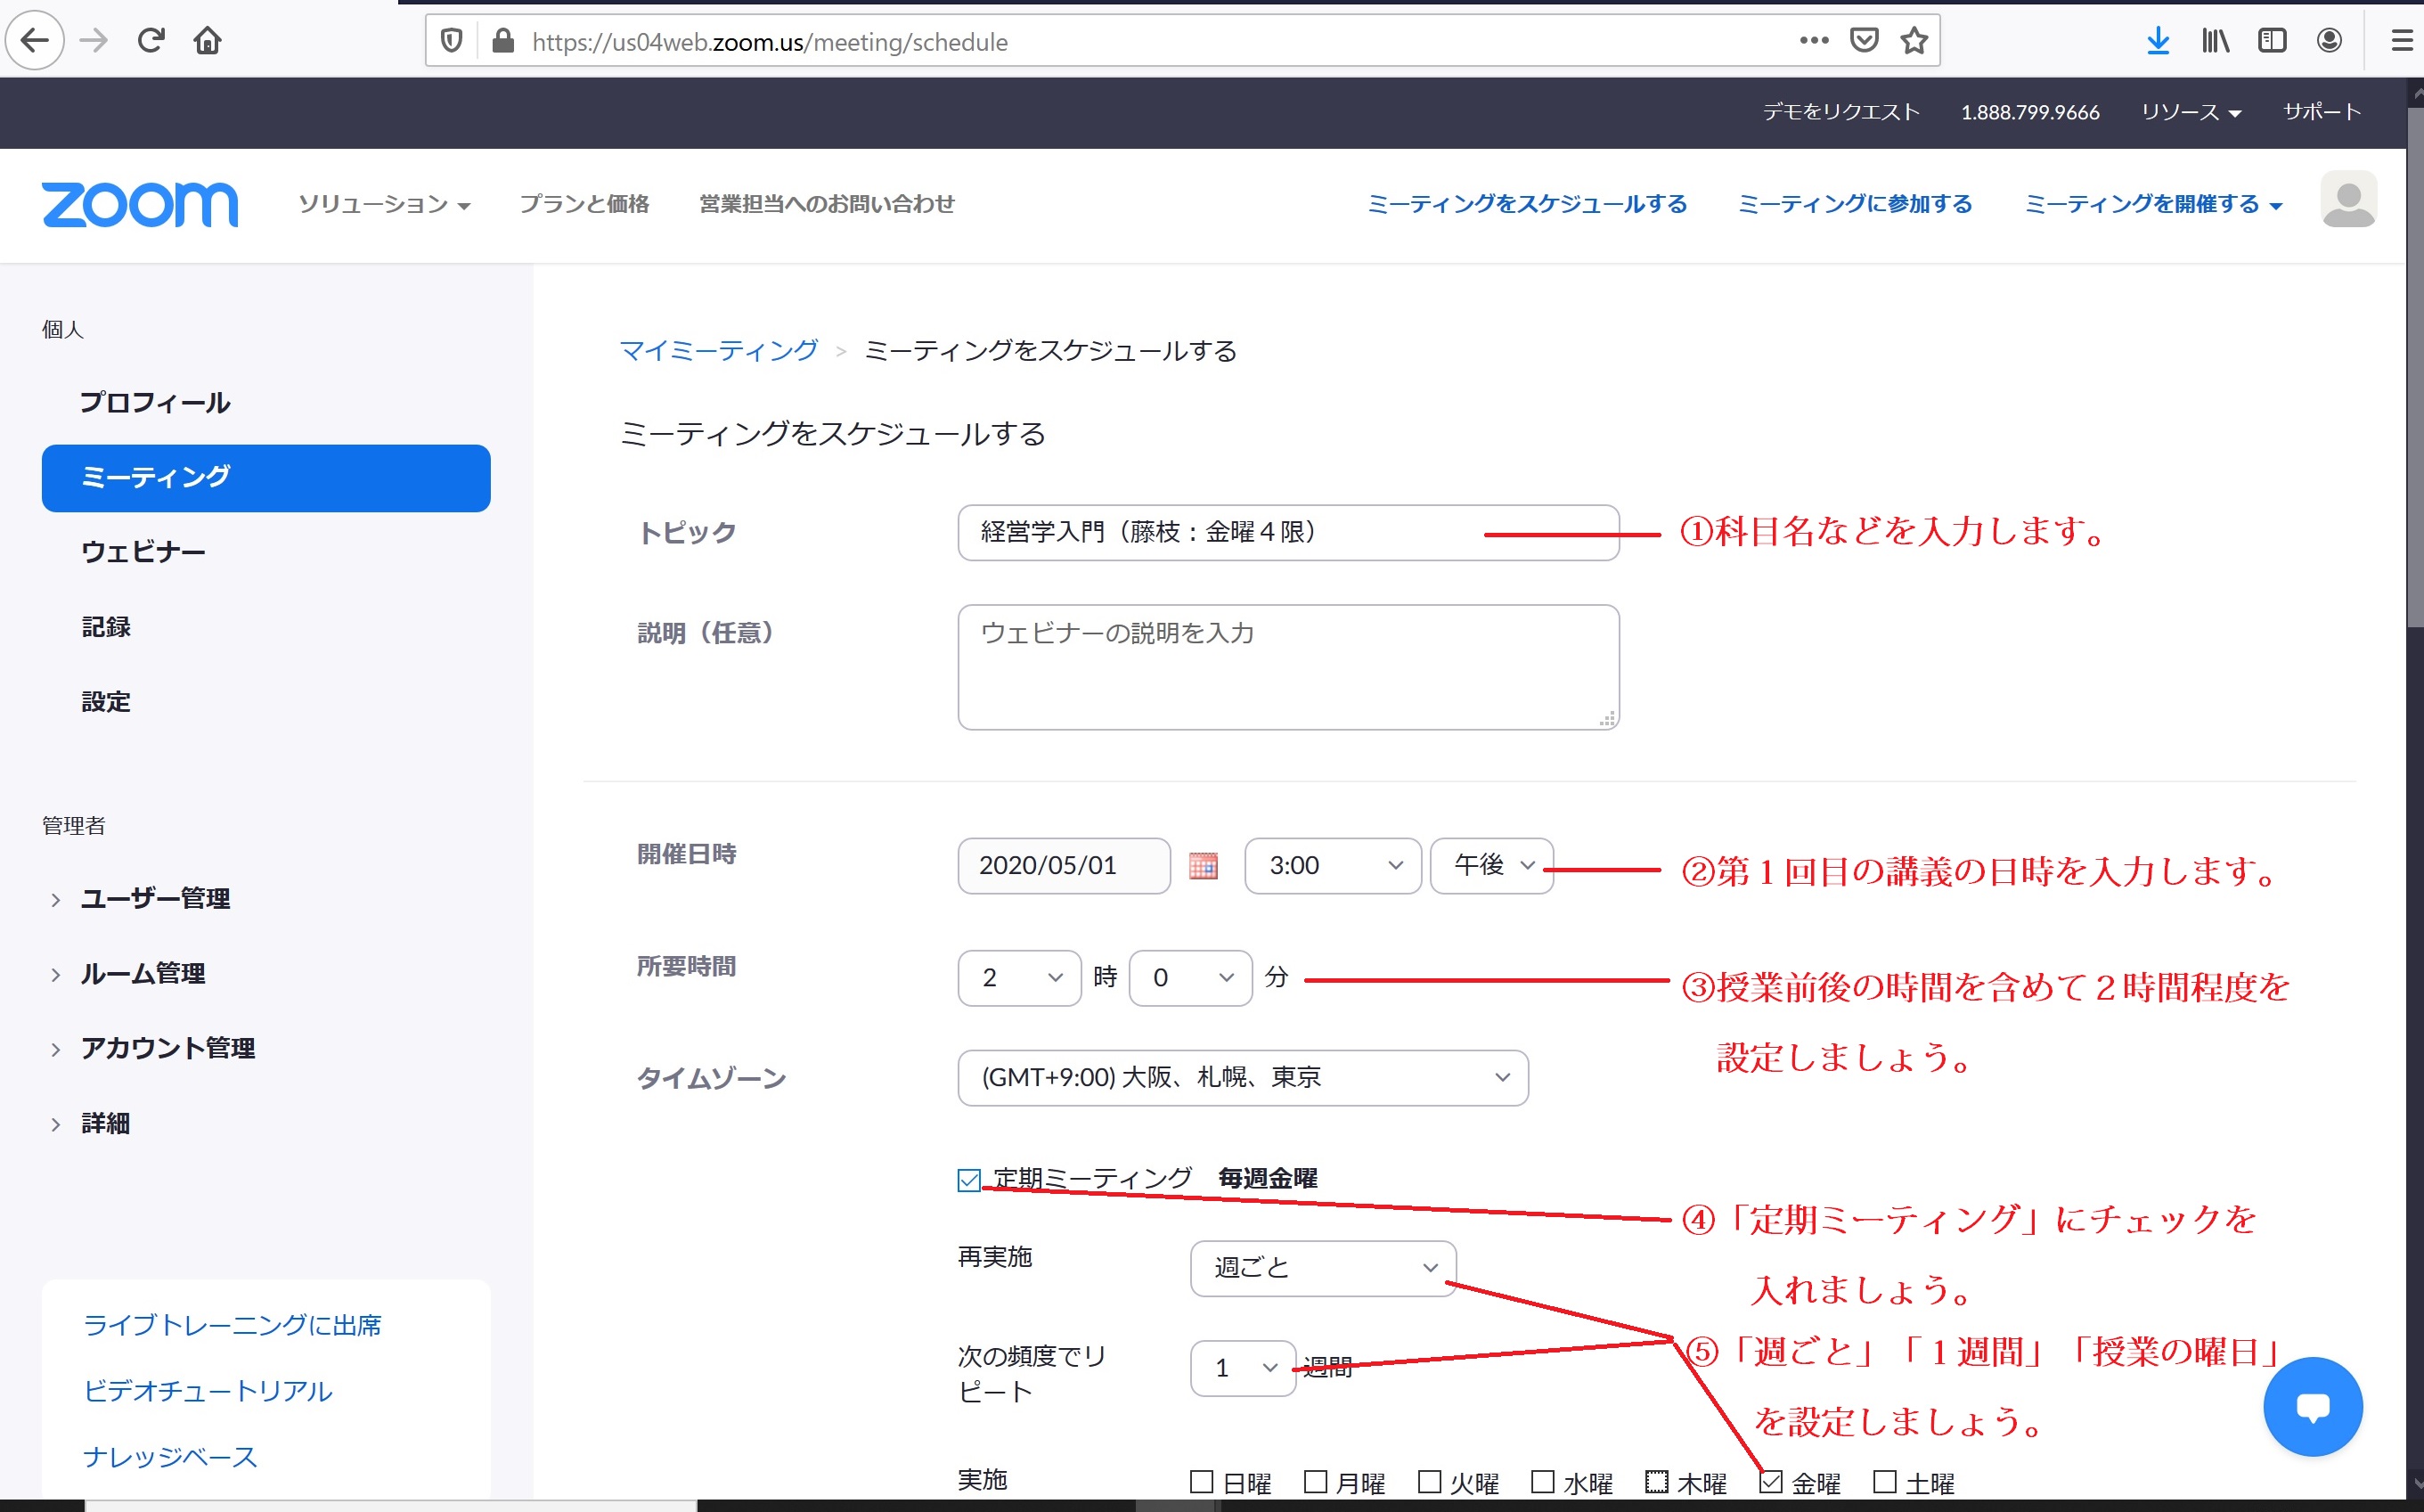Screen dimensions: 2424x1512
Task: Open the duration hours dropdown showing 2
Action: (1020, 978)
